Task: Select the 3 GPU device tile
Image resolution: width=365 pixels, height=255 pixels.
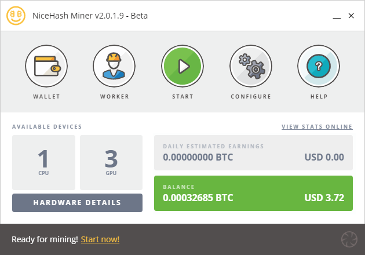Action: point(111,162)
